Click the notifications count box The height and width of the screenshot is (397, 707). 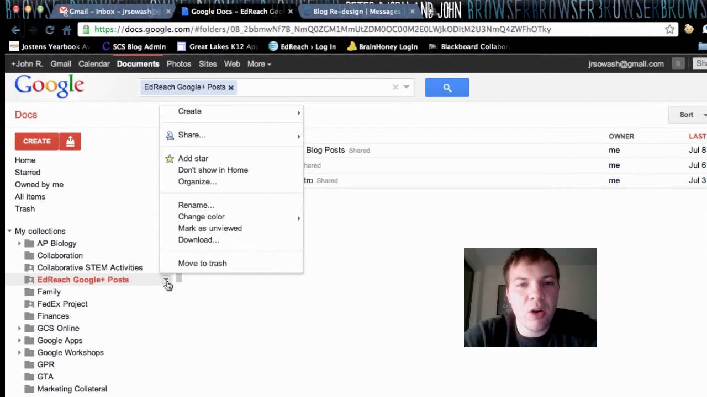click(678, 64)
